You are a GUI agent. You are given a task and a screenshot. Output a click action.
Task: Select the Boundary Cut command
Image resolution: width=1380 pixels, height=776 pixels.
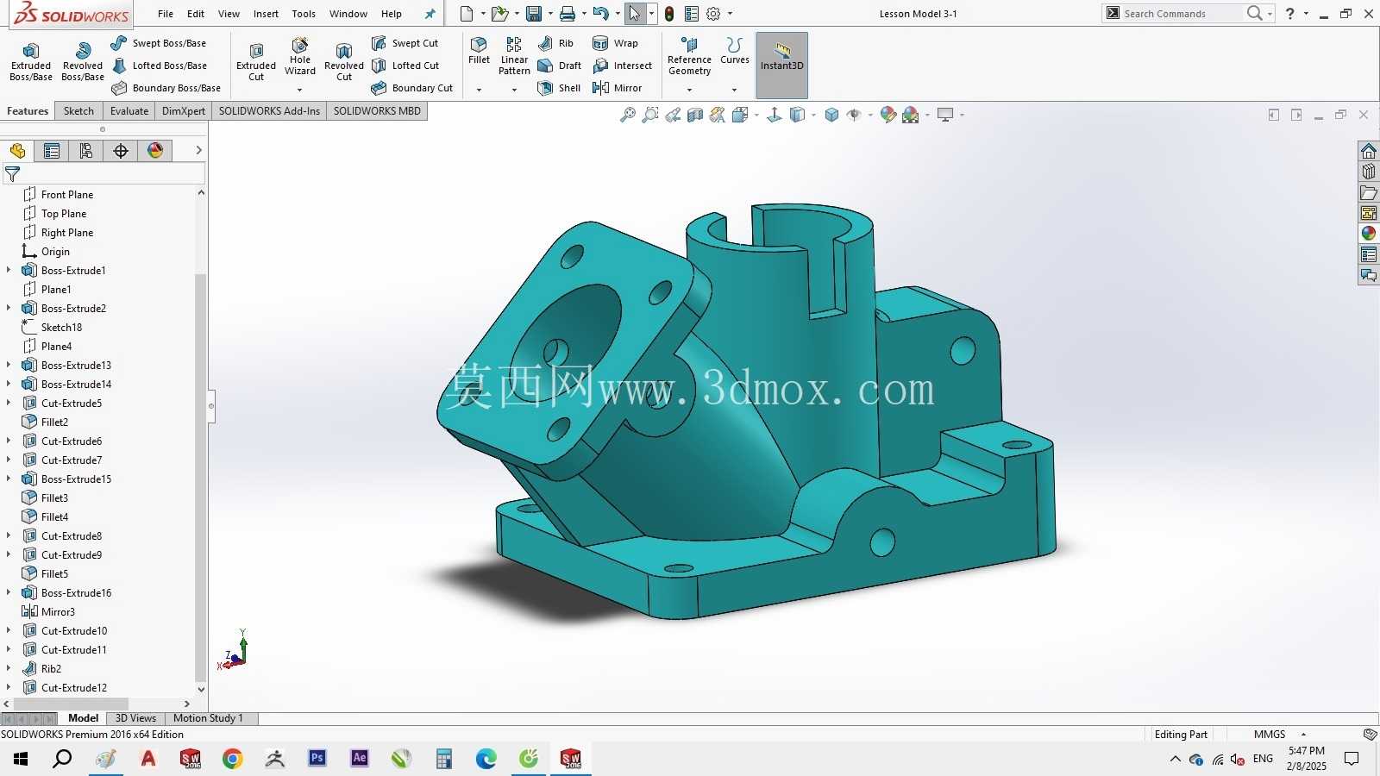click(412, 88)
